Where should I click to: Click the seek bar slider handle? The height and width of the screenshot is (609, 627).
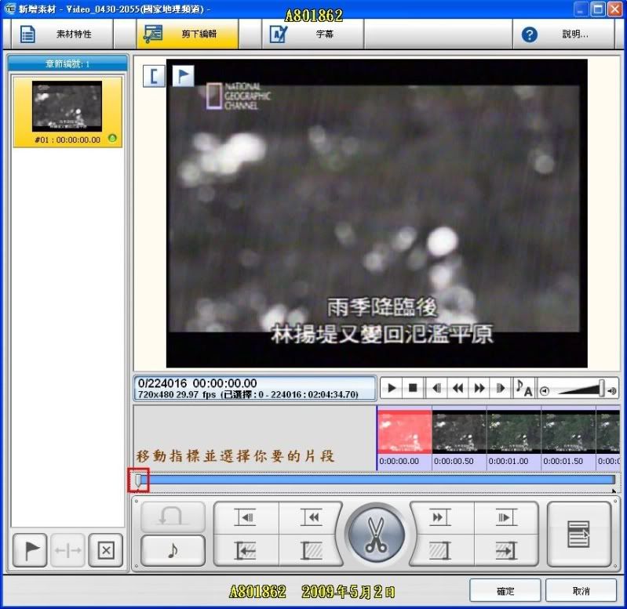(138, 480)
